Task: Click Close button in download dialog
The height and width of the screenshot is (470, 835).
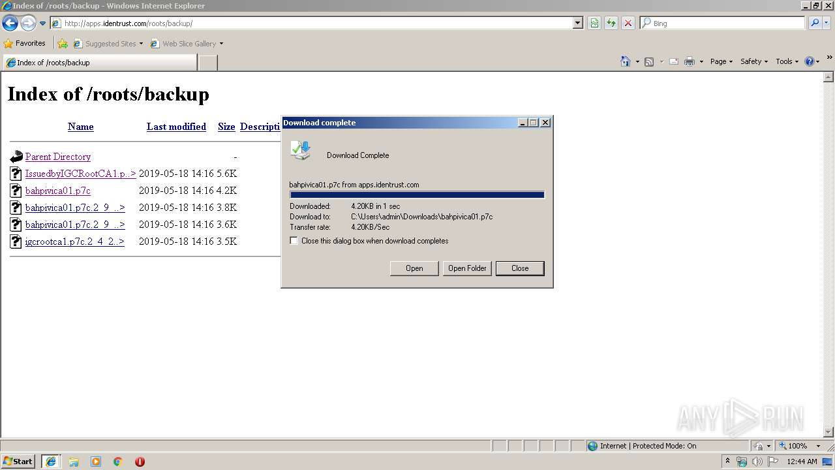Action: click(x=520, y=268)
